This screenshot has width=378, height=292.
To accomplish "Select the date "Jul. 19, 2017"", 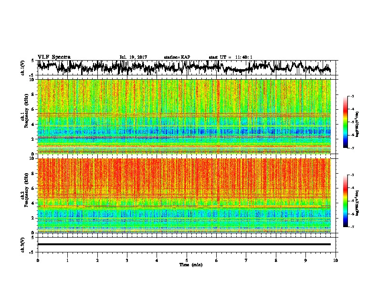I will [x=133, y=57].
